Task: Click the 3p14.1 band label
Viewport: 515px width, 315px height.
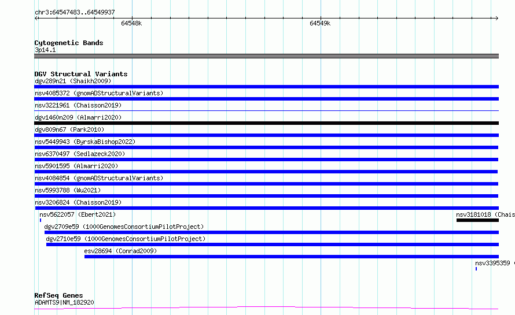Action: 45,50
